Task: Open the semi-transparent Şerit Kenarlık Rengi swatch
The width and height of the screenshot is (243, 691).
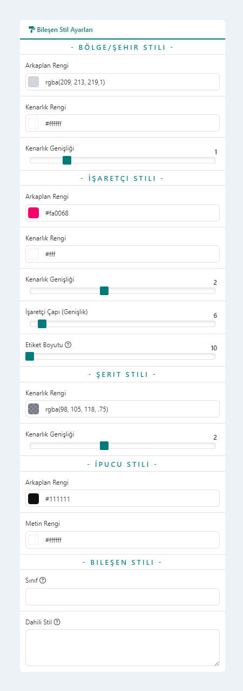Action: pos(33,409)
